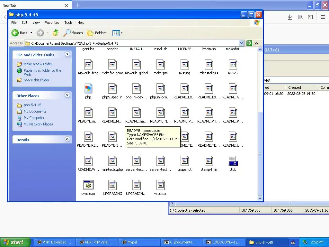
Task: Click the Windows start button
Action: click(x=15, y=242)
